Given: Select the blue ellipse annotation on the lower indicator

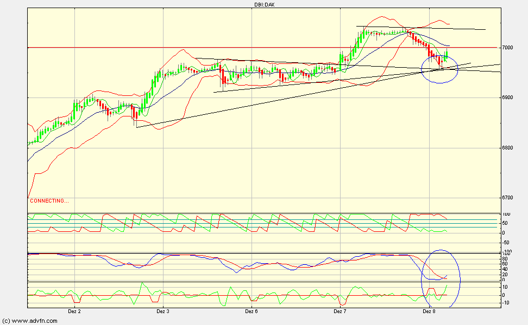Looking at the screenshot, I should (x=441, y=276).
